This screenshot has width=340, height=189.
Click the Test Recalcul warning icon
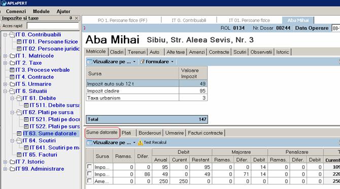coord(140,143)
